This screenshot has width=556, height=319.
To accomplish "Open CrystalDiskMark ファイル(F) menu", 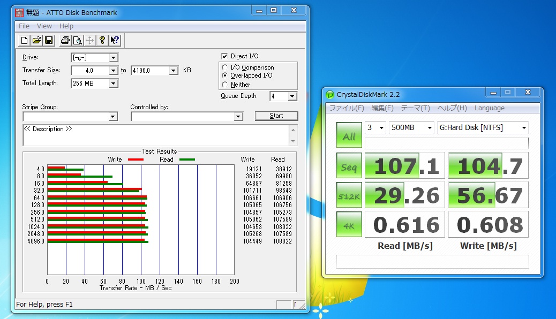I will 347,108.
